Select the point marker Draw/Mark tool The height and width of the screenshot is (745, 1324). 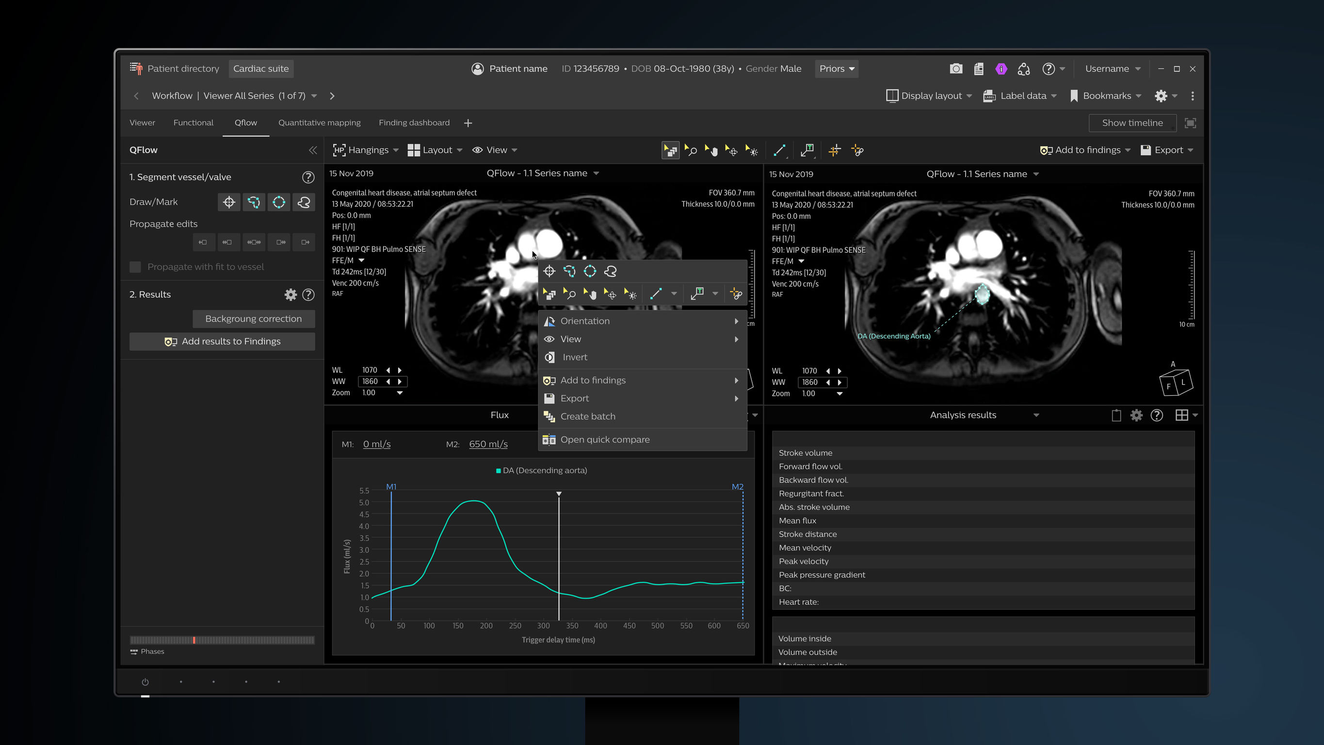point(229,202)
